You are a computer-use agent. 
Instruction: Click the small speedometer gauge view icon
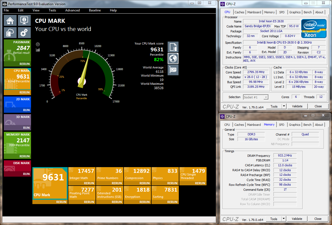(38, 44)
